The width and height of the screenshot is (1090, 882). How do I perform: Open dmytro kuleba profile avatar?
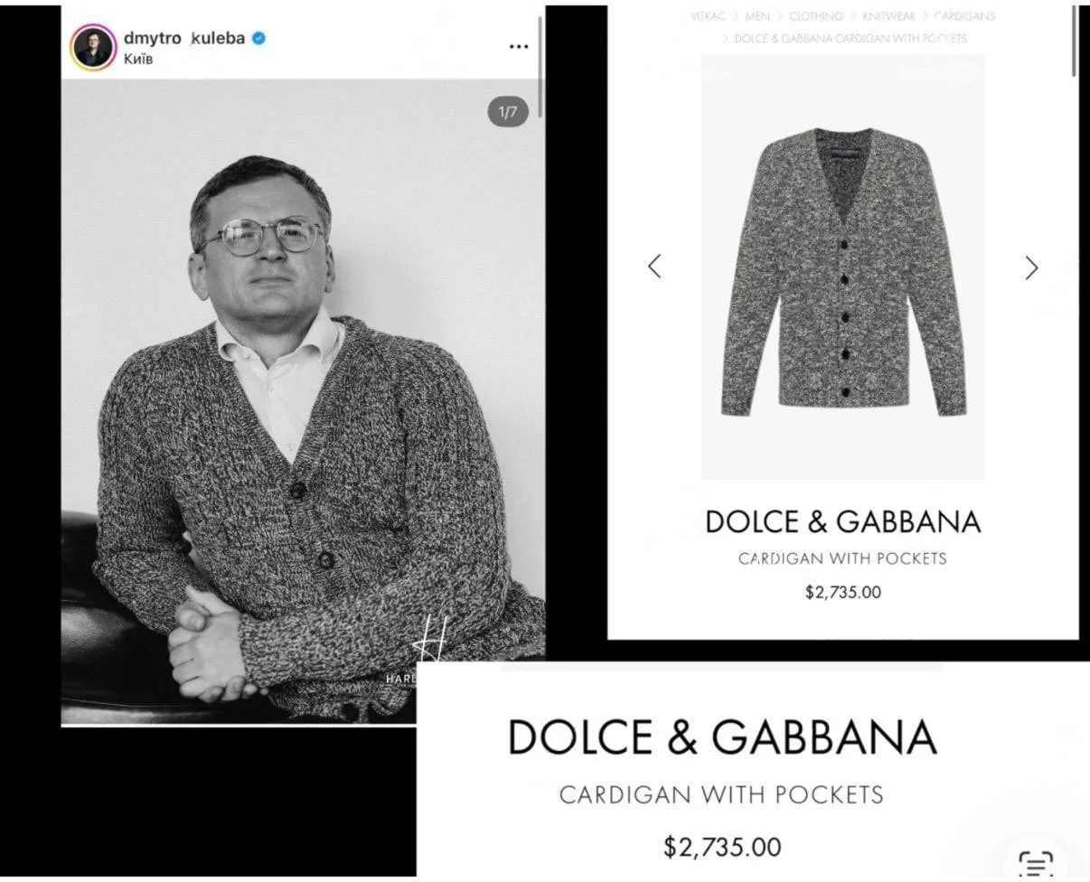pyautogui.click(x=93, y=47)
